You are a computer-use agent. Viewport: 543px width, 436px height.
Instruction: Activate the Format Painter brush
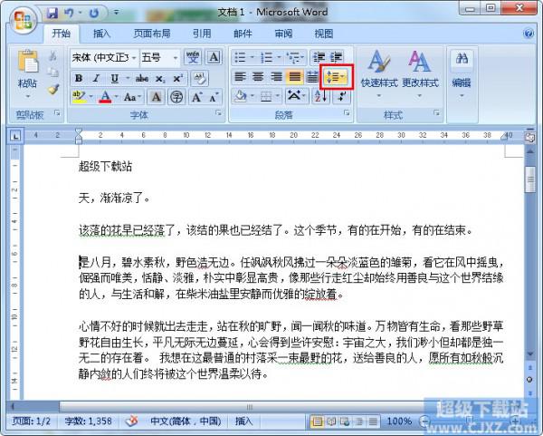53,89
